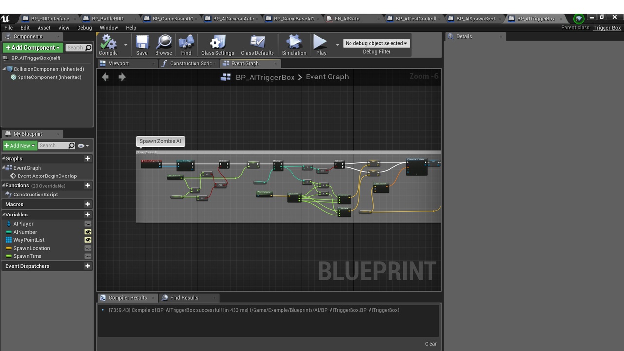Open Class Settings
Viewport: 624px width, 351px height.
click(x=217, y=44)
